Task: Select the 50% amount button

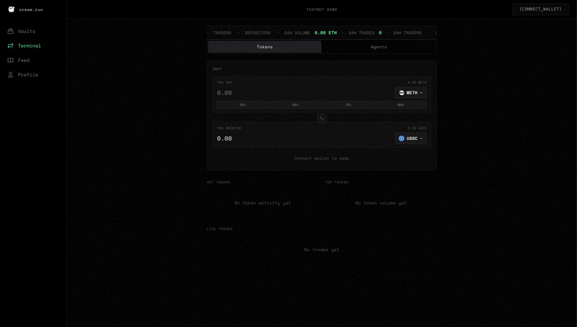Action: [x=295, y=105]
